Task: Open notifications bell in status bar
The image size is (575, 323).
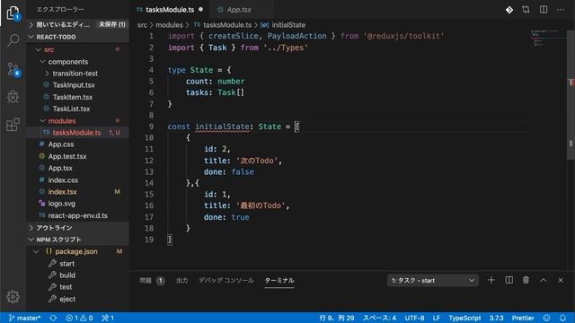Action: (x=562, y=318)
